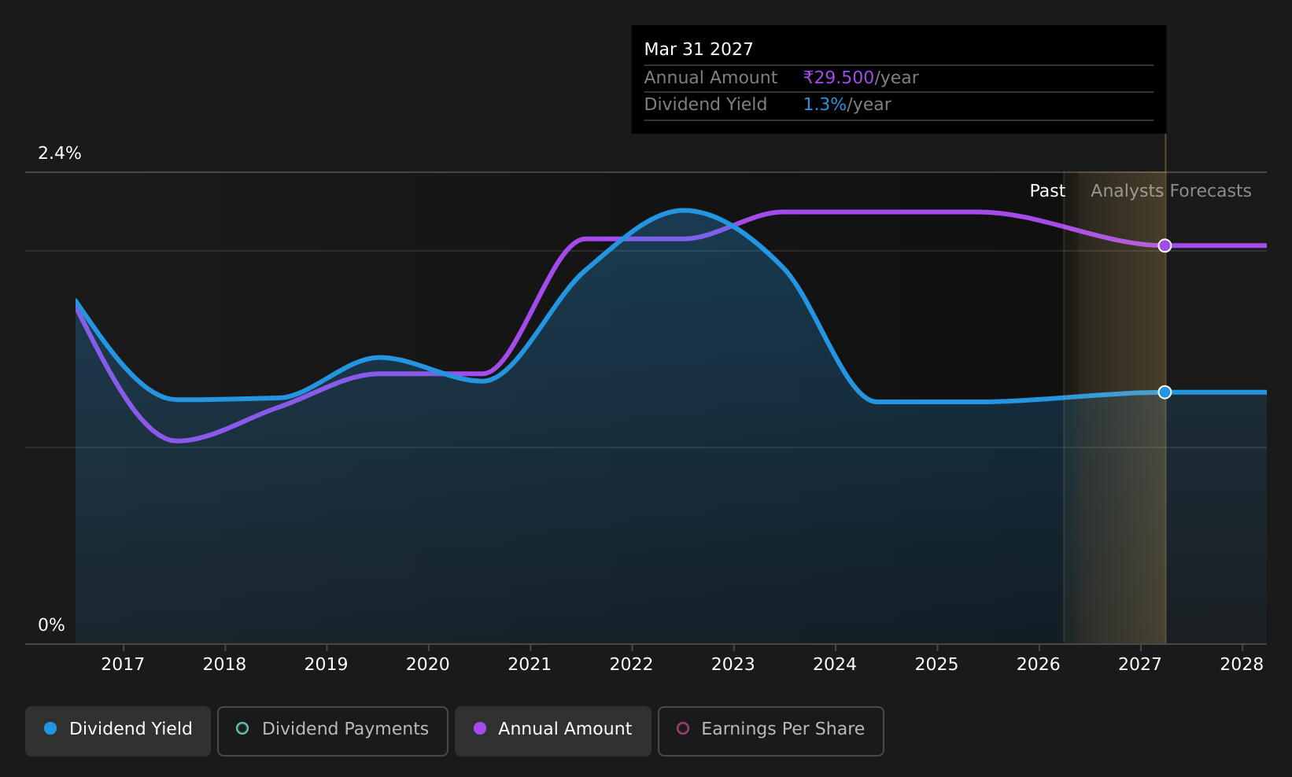This screenshot has width=1292, height=777.
Task: Enable the Earnings Per Share series
Action: (770, 731)
